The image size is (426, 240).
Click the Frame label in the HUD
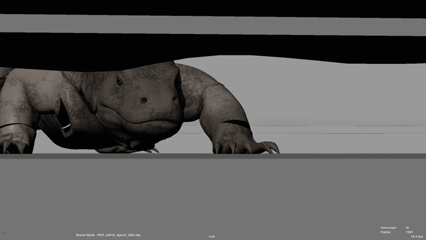[x=386, y=232]
